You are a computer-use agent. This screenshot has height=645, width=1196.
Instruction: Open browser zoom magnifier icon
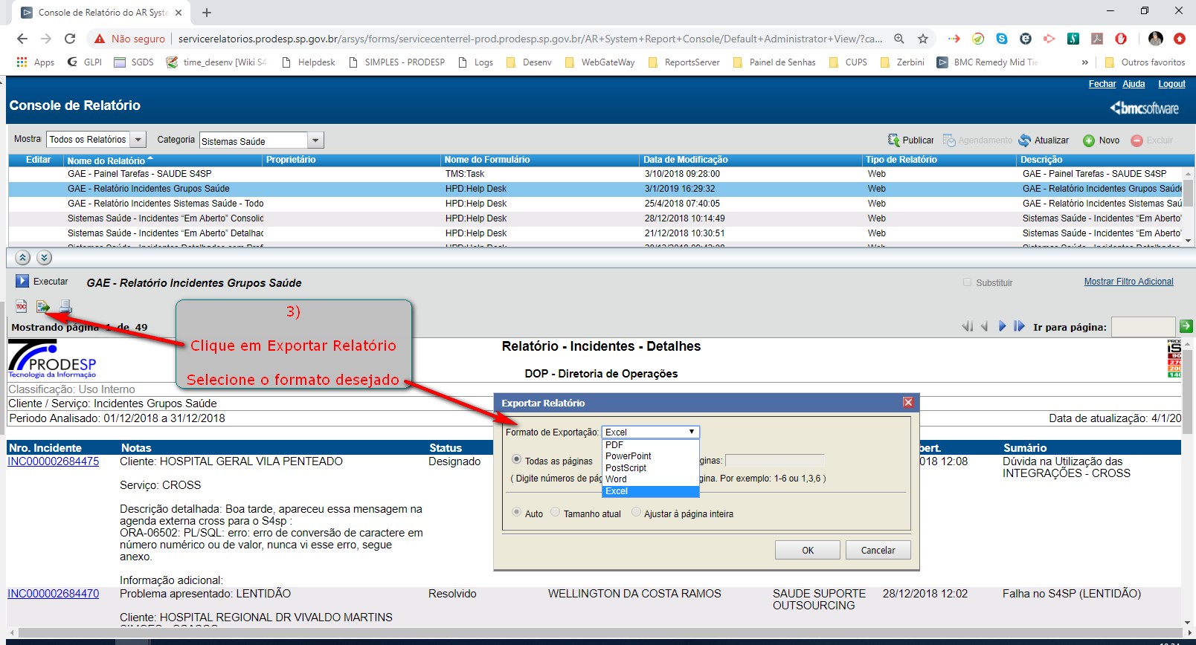click(x=899, y=39)
